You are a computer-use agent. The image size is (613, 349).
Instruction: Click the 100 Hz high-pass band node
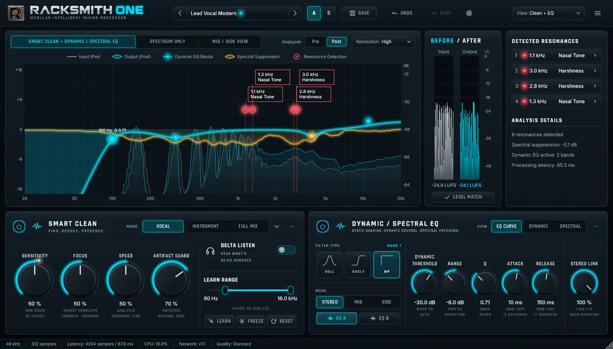tap(112, 139)
